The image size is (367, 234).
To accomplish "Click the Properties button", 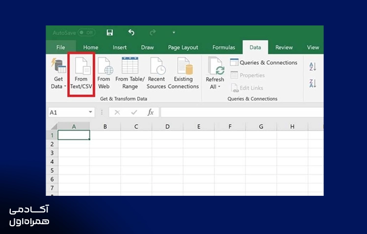I will 248,75.
